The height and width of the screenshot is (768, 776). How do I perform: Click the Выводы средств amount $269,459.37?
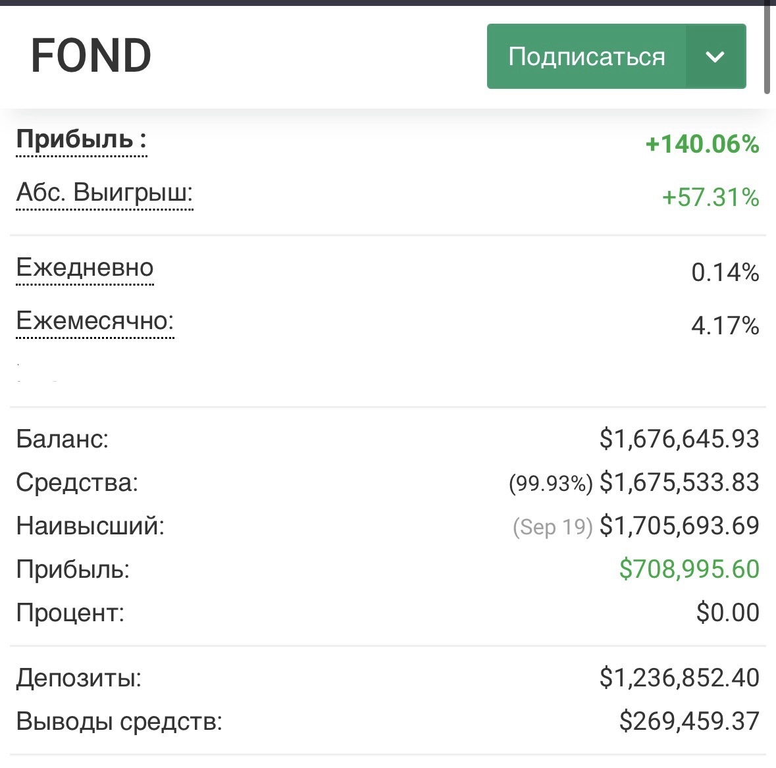click(689, 721)
